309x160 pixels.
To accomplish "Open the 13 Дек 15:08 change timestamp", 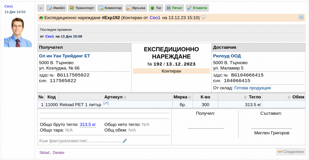I will tap(71, 36).
